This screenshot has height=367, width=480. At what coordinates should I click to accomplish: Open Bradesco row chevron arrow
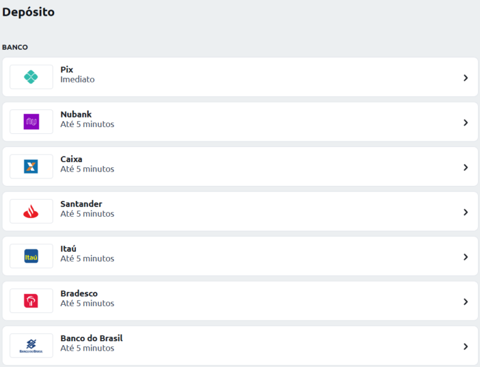coord(466,302)
